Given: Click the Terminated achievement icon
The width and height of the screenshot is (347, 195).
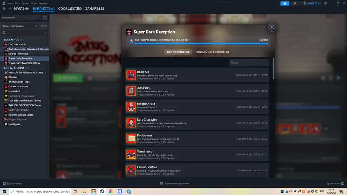Looking at the screenshot, I should point(131,155).
